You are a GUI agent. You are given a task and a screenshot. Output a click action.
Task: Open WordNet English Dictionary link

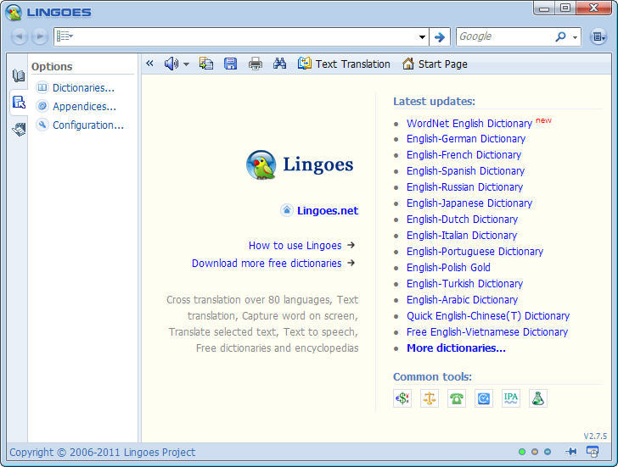tap(469, 124)
